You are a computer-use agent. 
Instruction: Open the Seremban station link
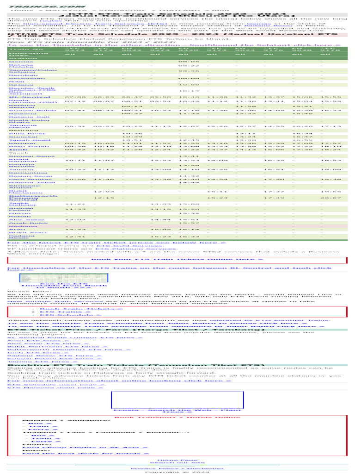tap(27, 78)
